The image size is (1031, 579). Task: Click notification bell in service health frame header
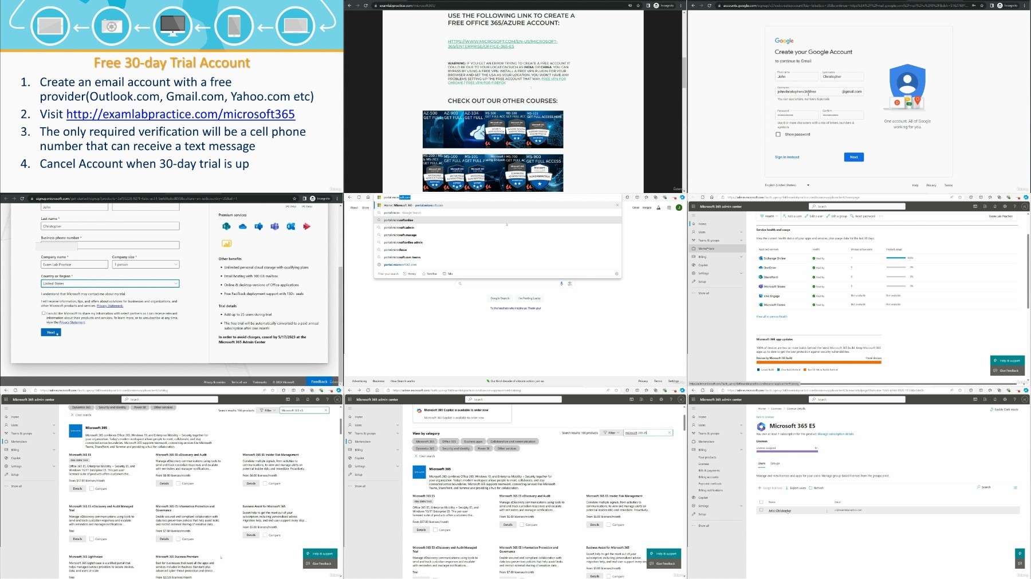pos(995,206)
